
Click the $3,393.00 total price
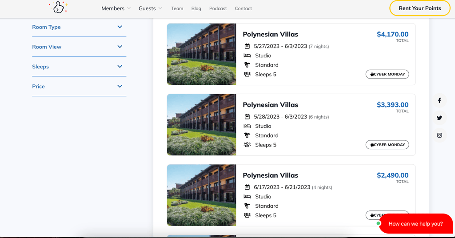[x=392, y=105]
